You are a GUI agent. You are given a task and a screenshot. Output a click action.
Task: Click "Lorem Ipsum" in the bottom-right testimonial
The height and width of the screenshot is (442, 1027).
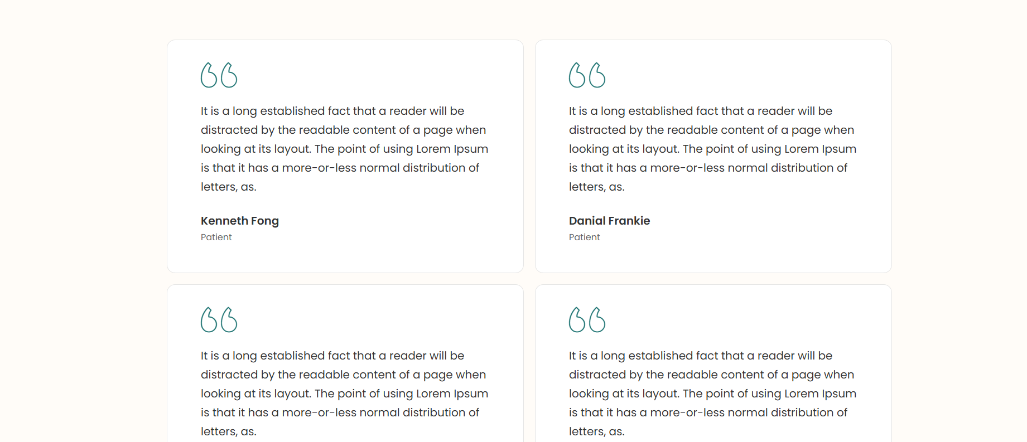820,394
